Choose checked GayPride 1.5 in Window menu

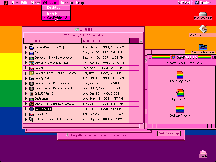(56, 18)
